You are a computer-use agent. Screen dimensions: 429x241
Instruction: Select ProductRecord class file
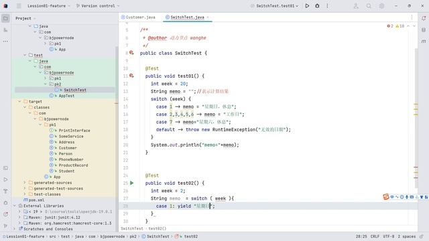tap(73, 165)
